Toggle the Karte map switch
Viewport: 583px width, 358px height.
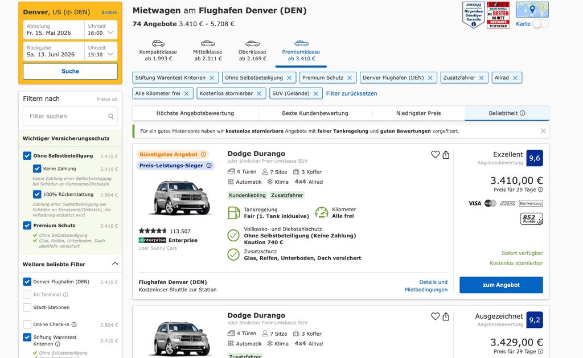point(540,24)
